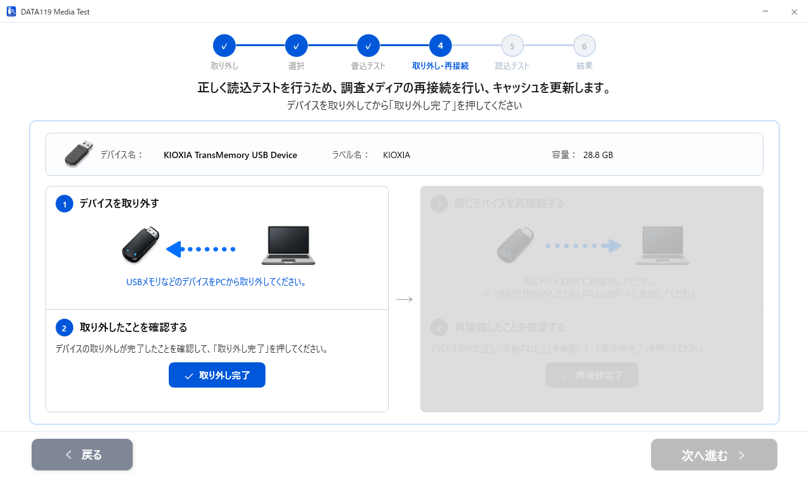
Task: Select step 6 結果 circle
Action: (585, 46)
